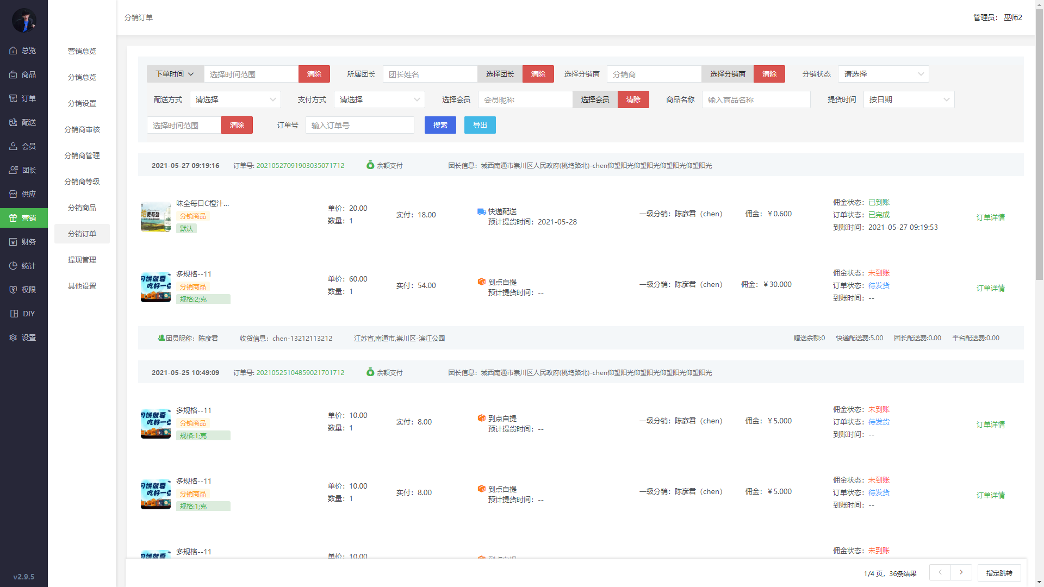Click the 会员 member icon in sidebar

click(x=13, y=146)
